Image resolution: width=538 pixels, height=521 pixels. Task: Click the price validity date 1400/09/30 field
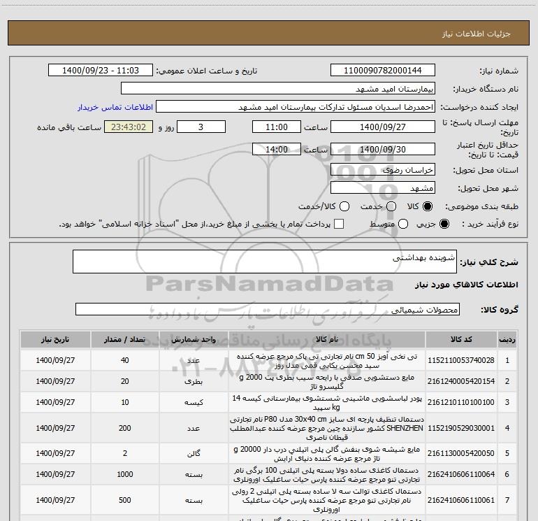coord(383,150)
